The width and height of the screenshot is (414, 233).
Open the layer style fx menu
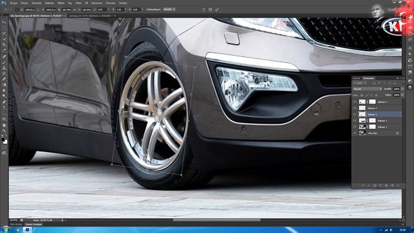[x=369, y=186]
